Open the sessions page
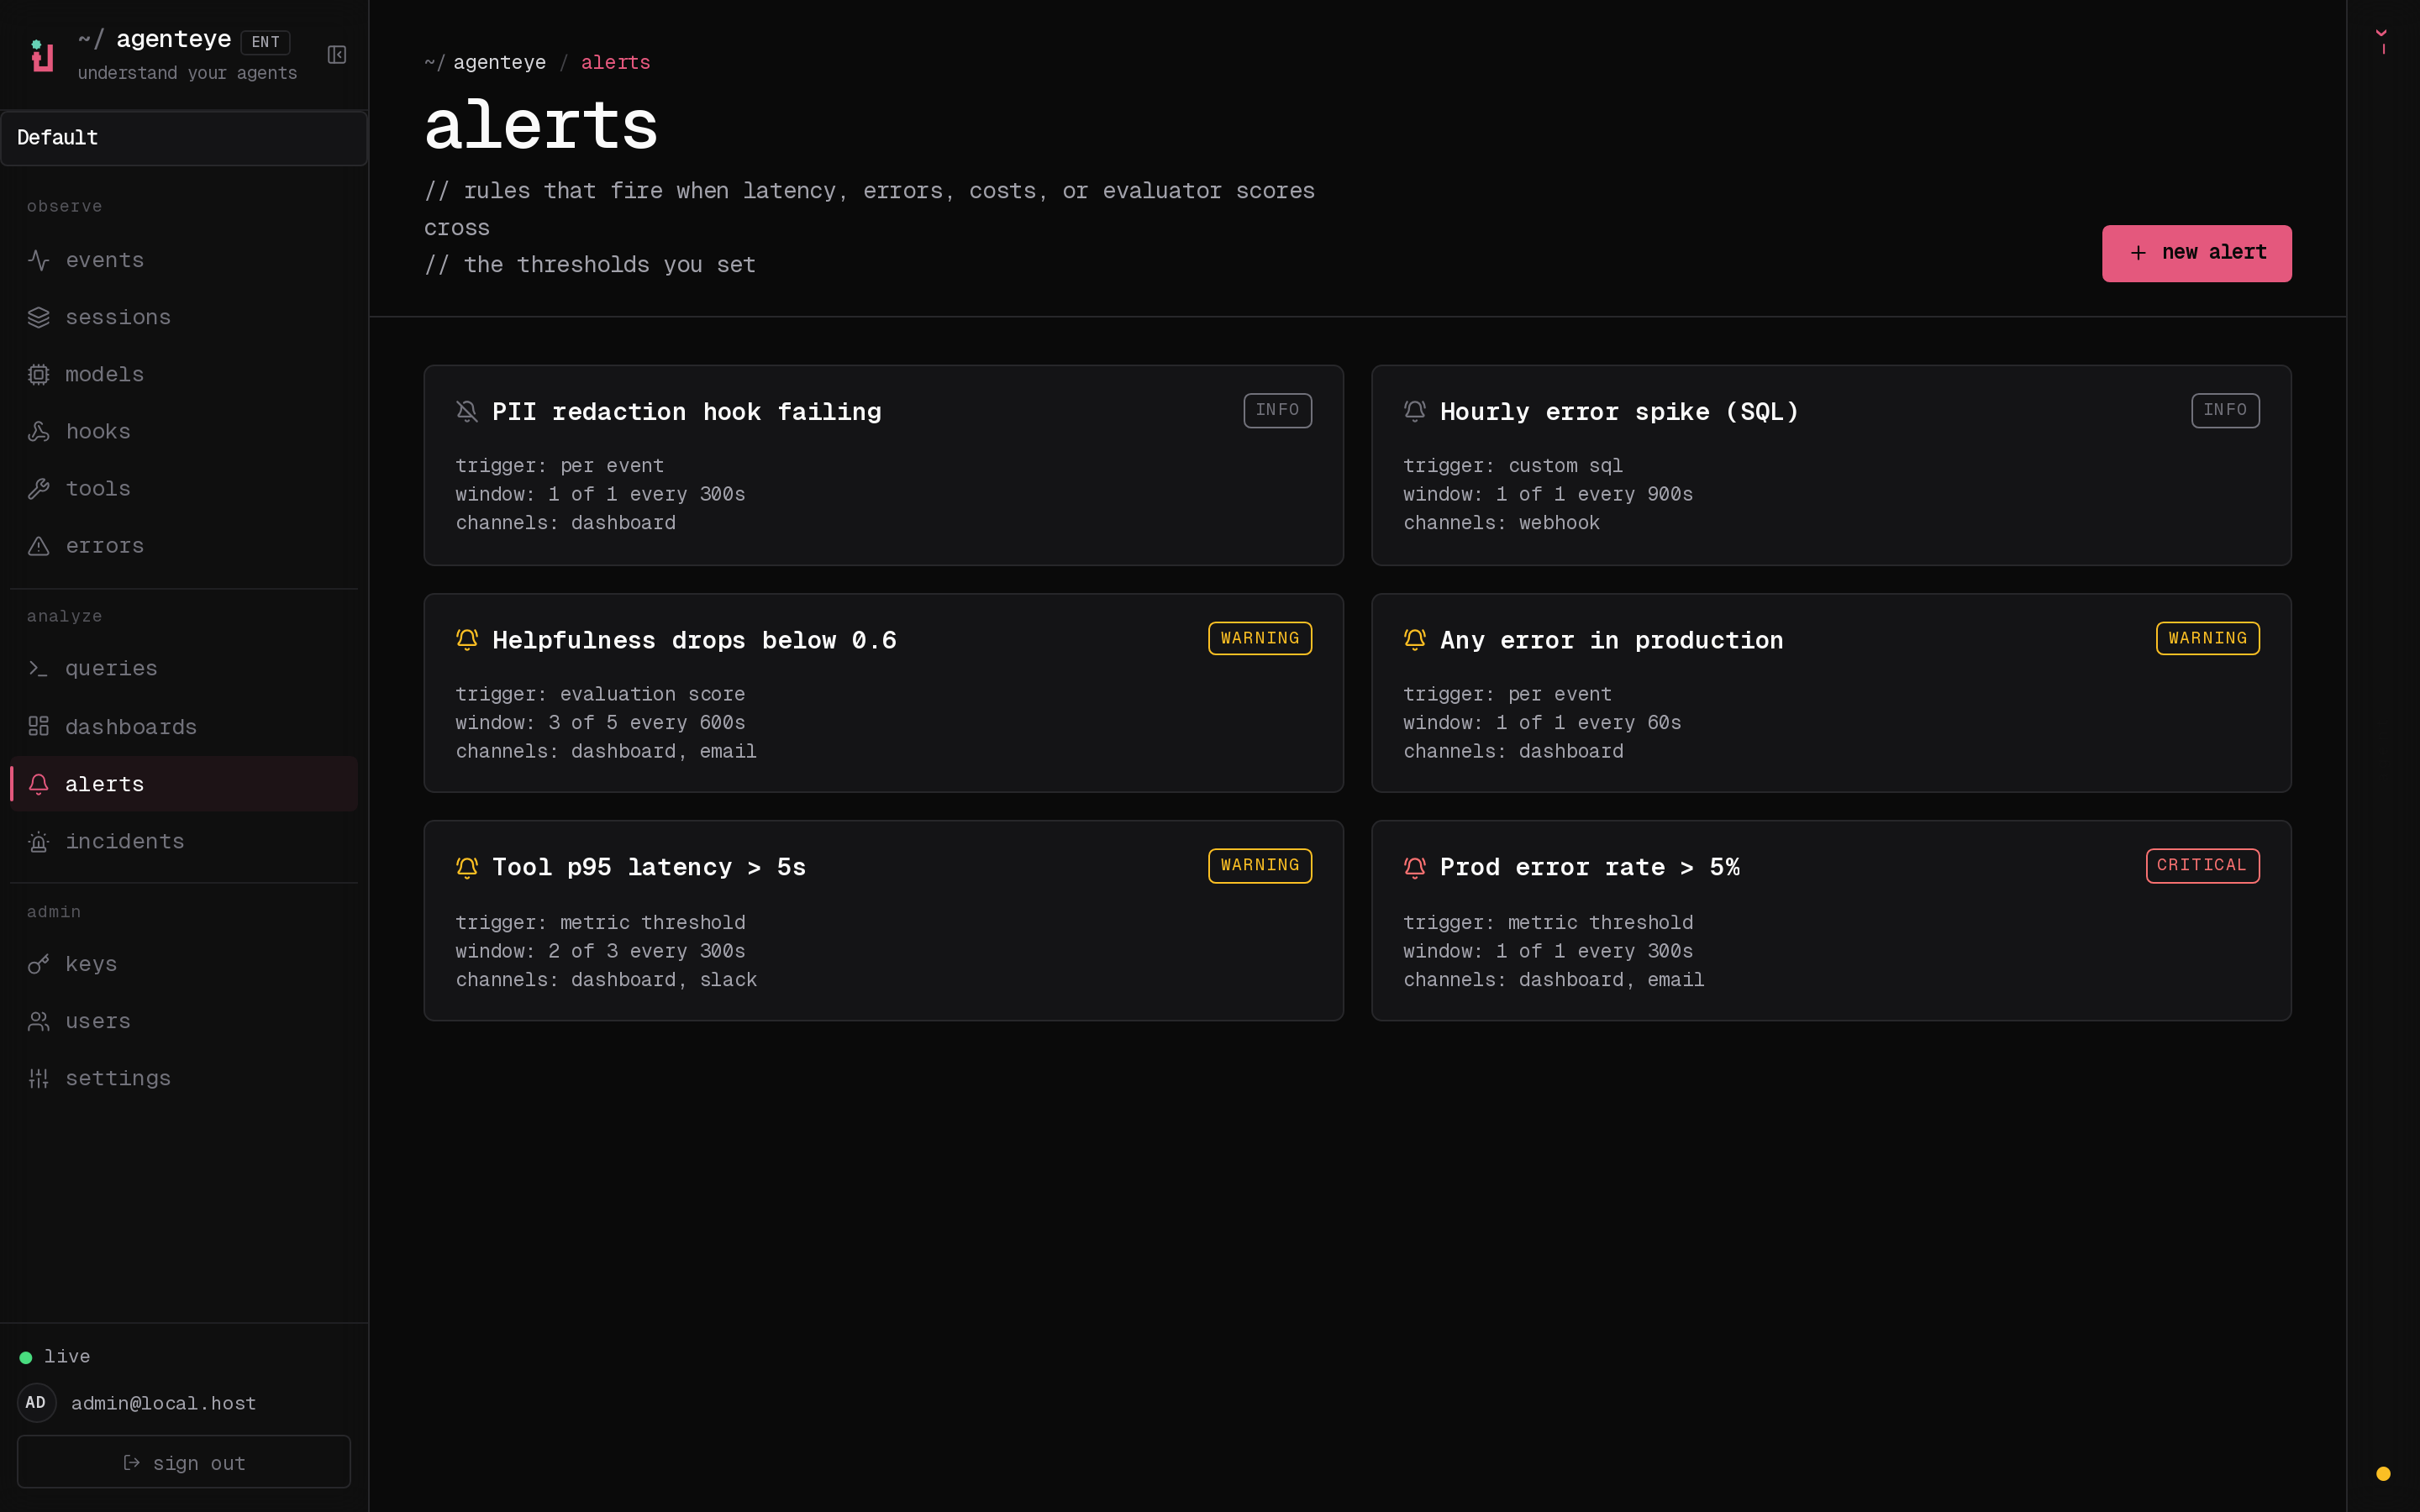 pos(184,317)
